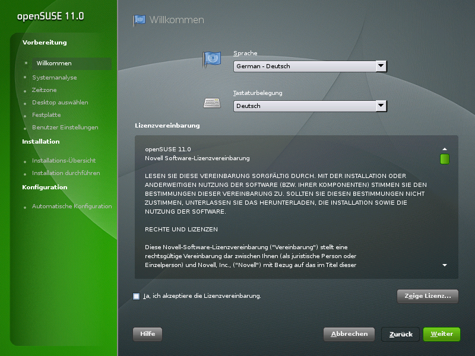This screenshot has width=475, height=356.
Task: Click the flag icon next to Sprache
Action: pos(212,59)
